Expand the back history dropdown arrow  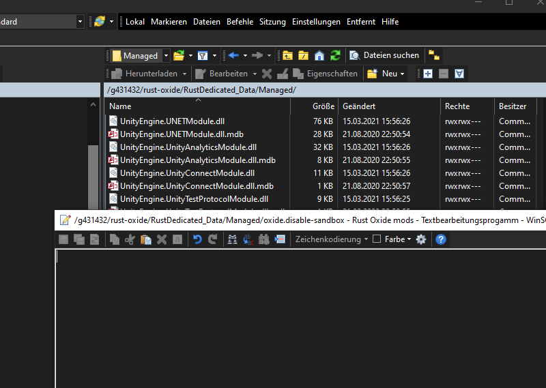pos(245,56)
